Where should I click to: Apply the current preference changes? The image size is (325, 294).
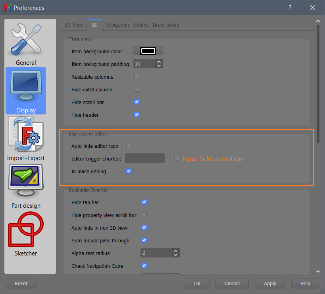270,283
